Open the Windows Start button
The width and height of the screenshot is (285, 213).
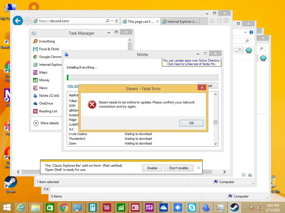(7, 207)
